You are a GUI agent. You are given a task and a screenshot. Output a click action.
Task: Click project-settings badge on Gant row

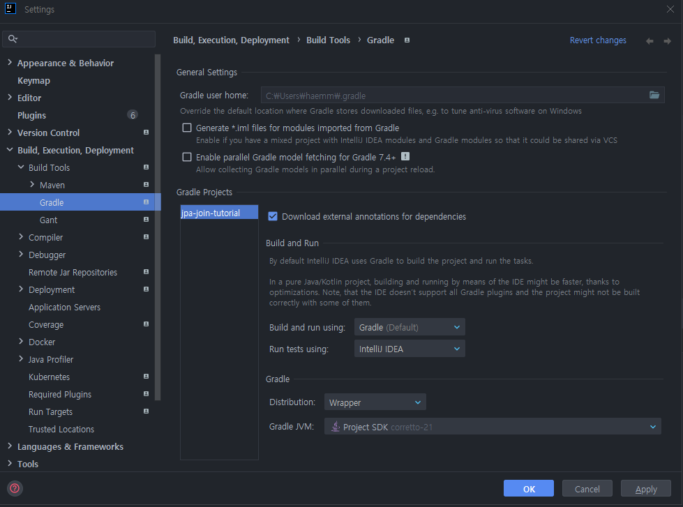146,220
